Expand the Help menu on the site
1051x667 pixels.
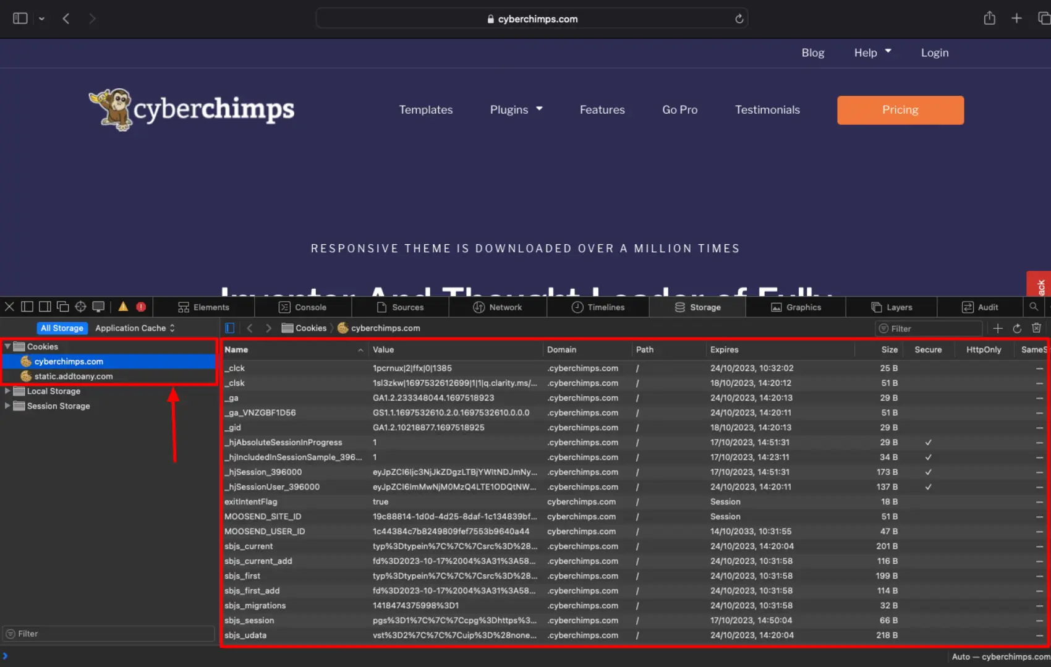(872, 53)
